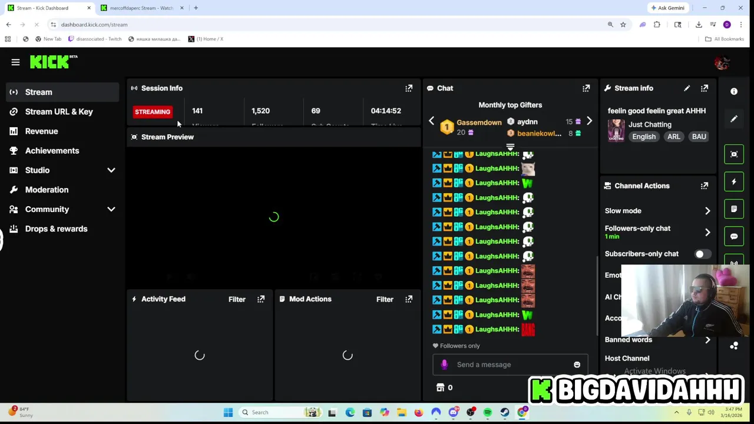Toggle the document icon in right sidebar
Viewport: 754px width, 424px height.
734,209
